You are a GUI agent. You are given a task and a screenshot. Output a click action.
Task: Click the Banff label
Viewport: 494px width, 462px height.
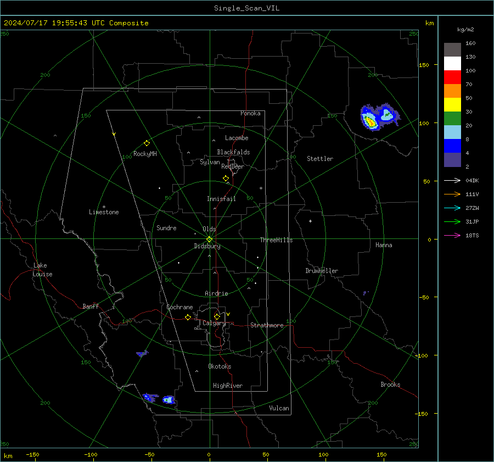91,306
